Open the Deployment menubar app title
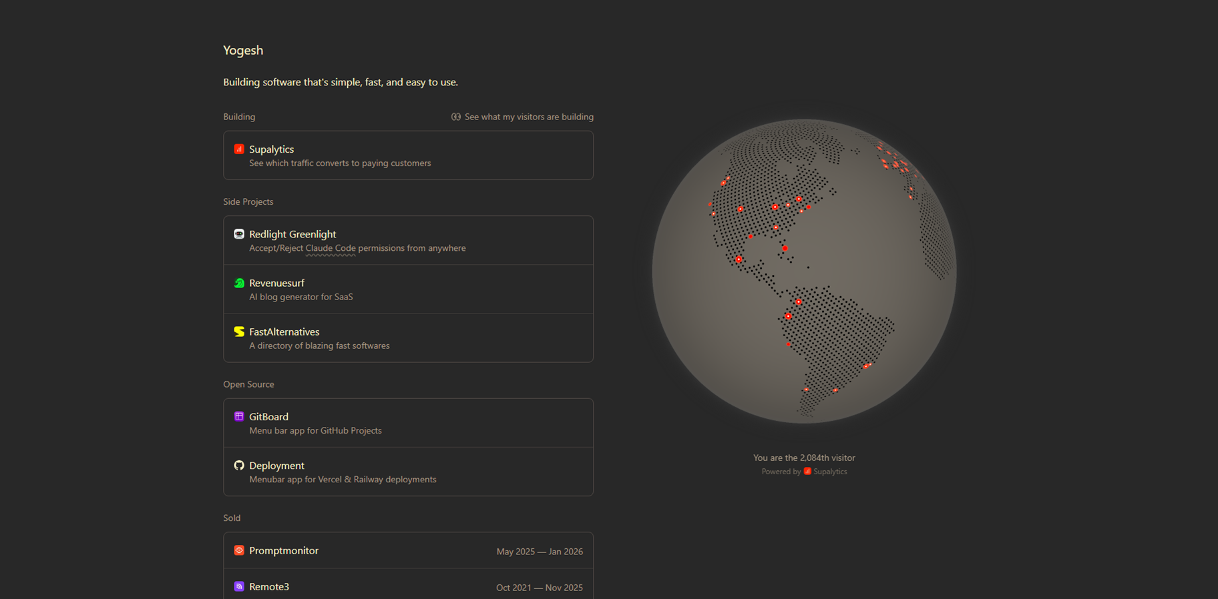Screen dimensions: 1218x599 pyautogui.click(x=276, y=466)
